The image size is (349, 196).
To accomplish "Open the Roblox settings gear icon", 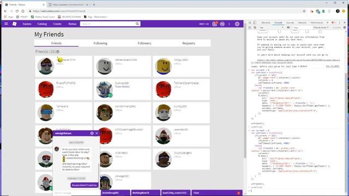I will tap(237, 24).
